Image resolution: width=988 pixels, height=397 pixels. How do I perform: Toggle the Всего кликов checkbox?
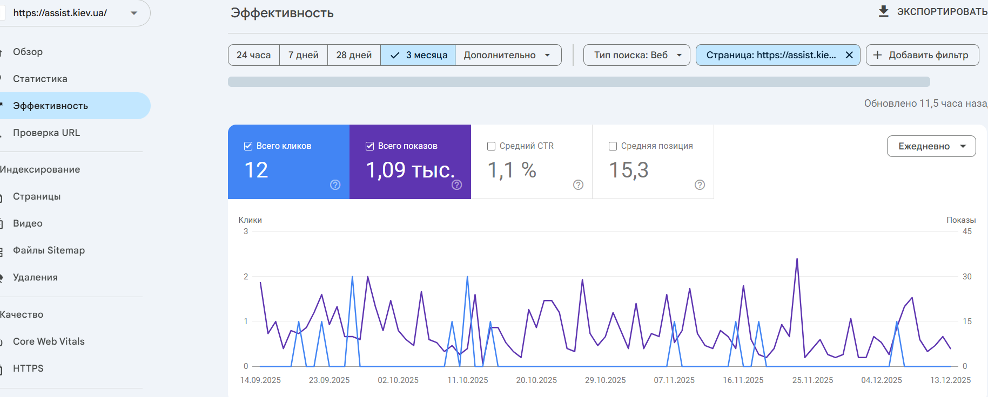[x=248, y=146]
